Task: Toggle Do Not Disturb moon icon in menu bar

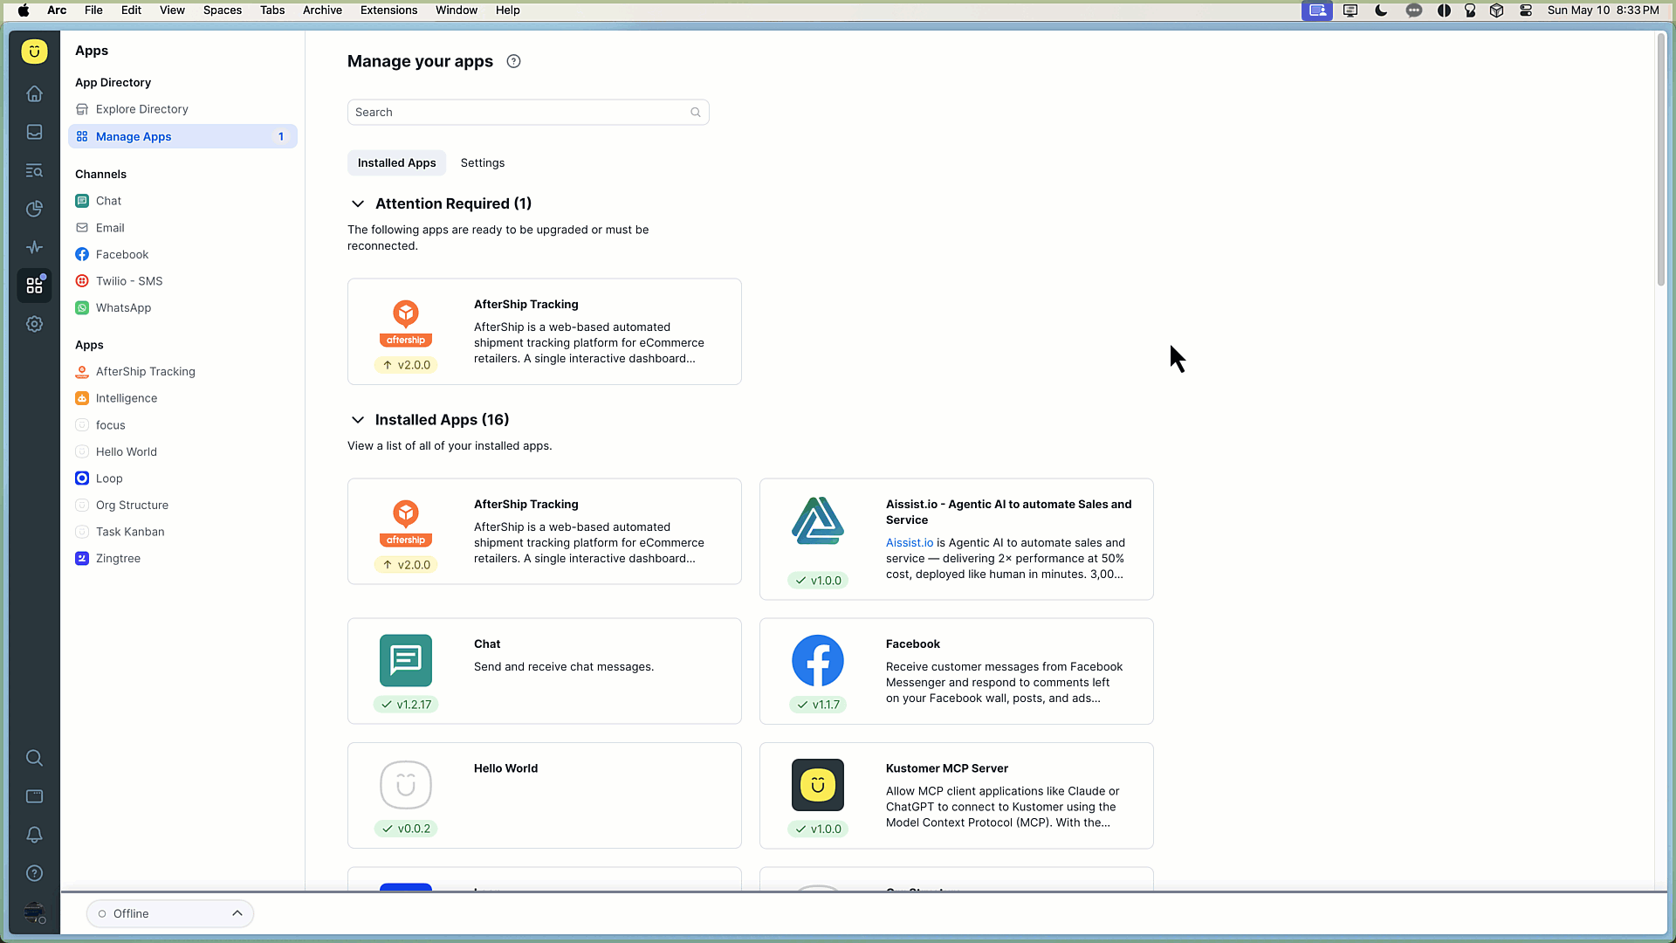Action: tap(1381, 10)
